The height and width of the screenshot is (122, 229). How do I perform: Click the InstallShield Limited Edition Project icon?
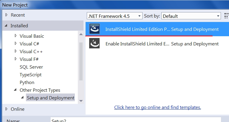(94, 29)
